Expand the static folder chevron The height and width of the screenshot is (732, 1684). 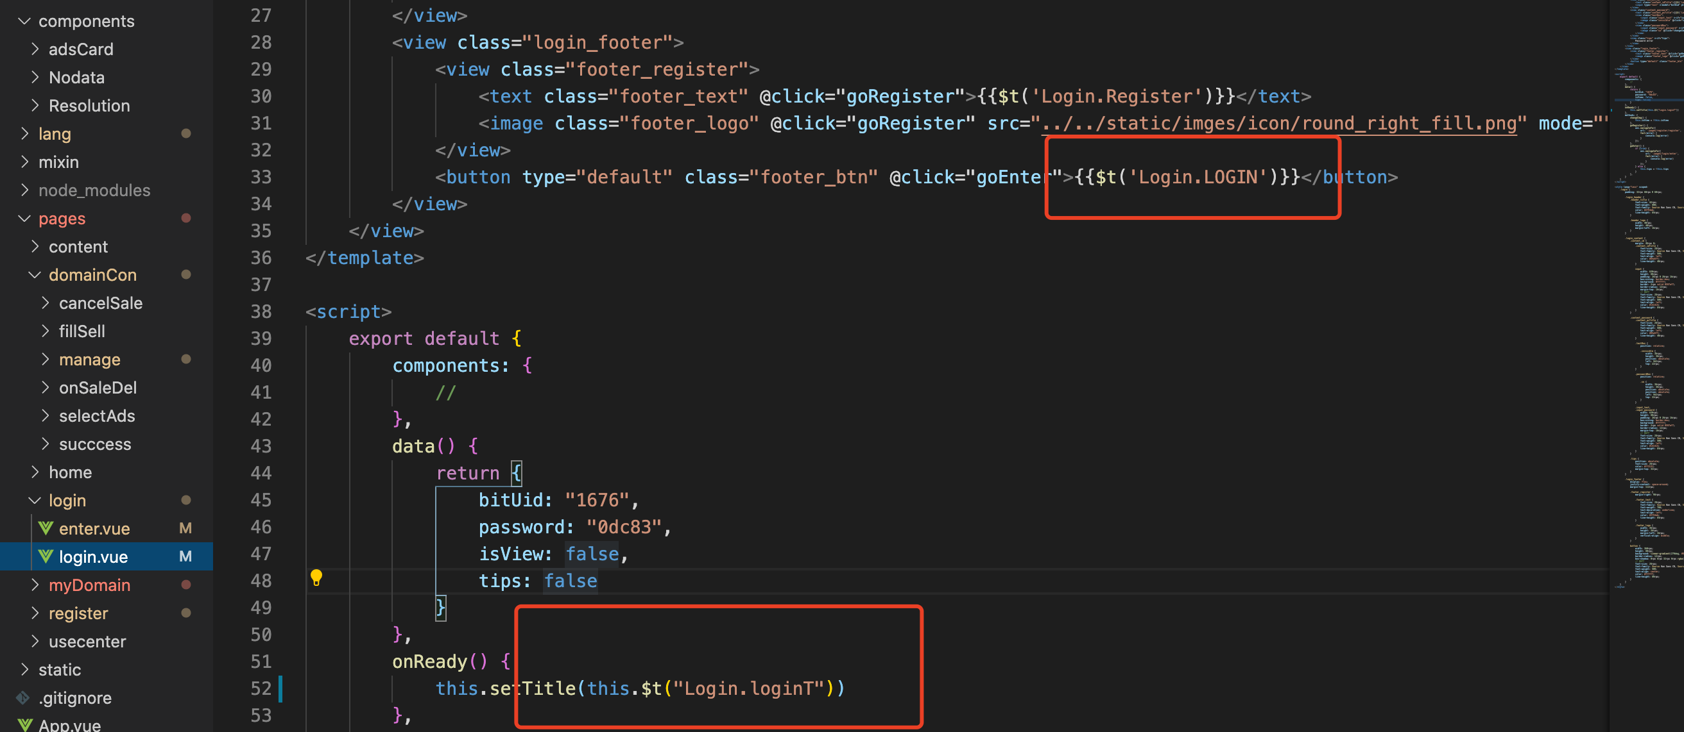point(25,669)
